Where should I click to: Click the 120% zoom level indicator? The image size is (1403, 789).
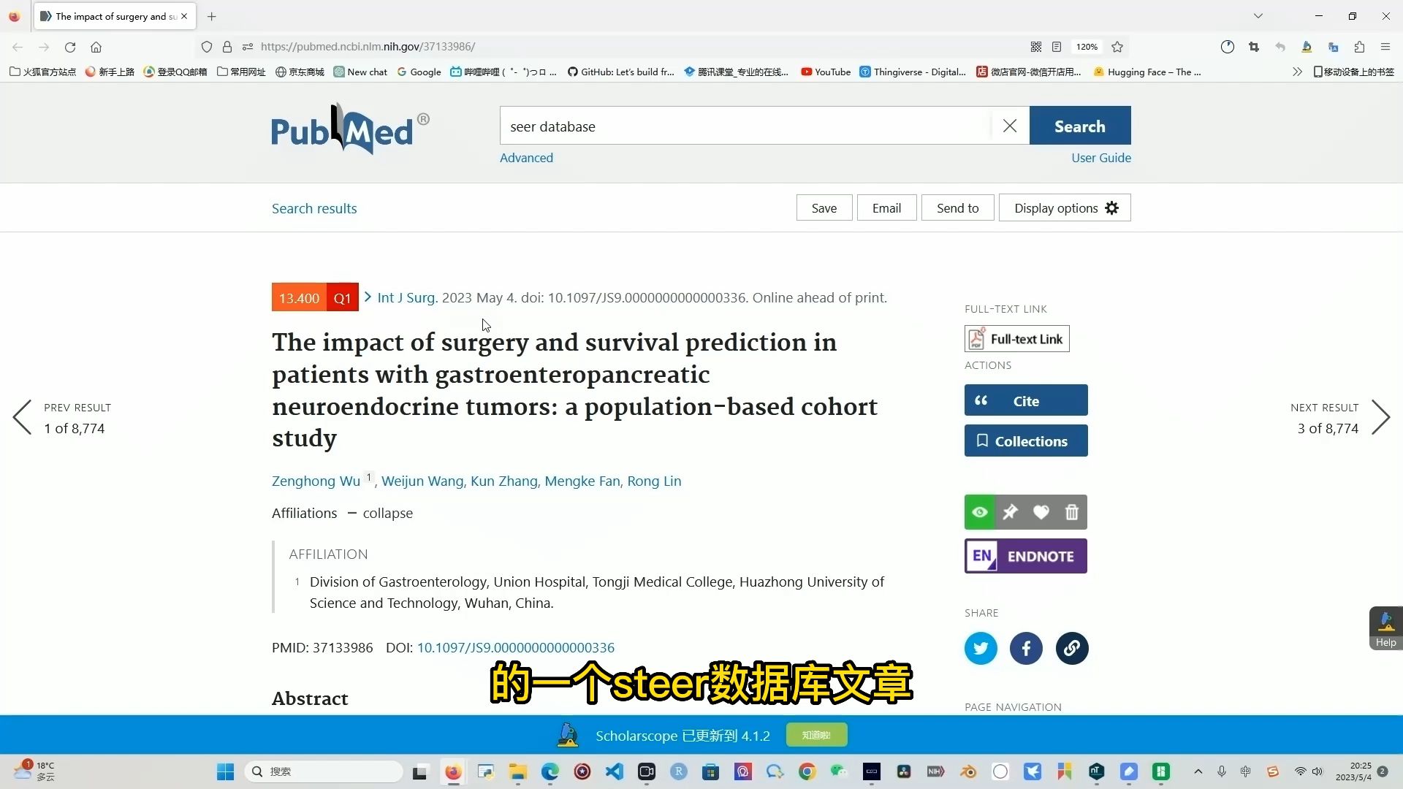point(1086,47)
